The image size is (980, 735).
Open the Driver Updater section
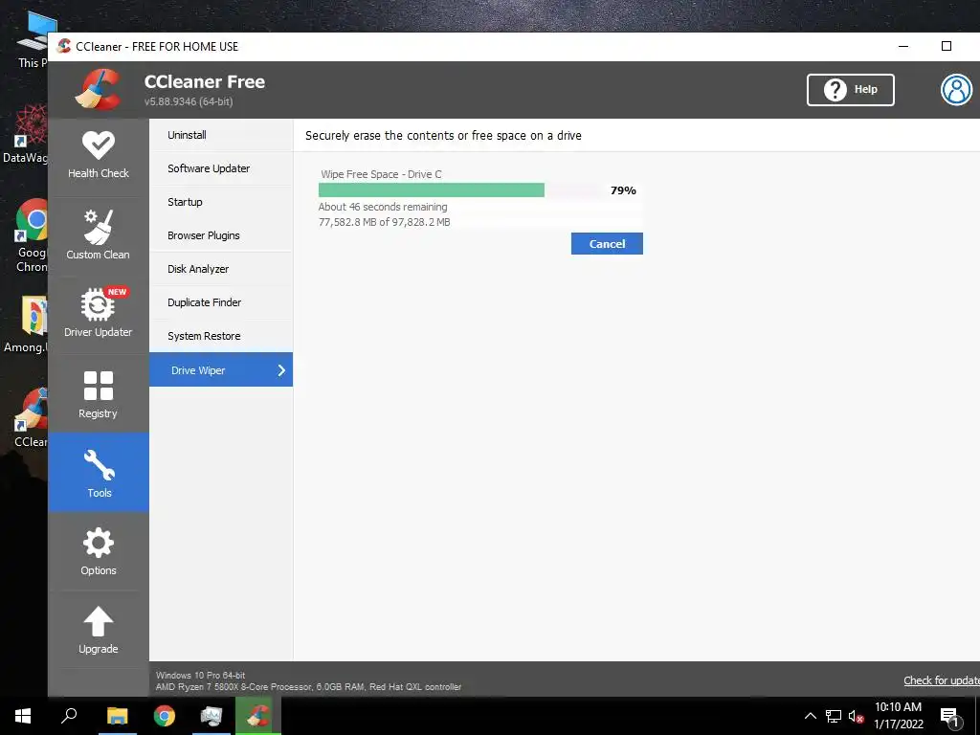(x=99, y=313)
